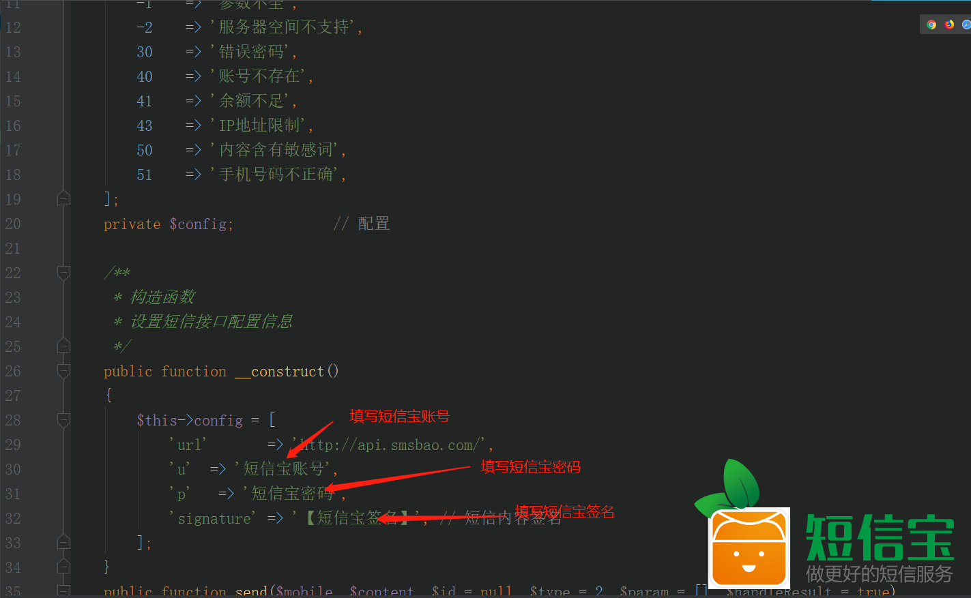
Task: Place cursor in 'http://api.smsbao.com/' URL string
Action: pyautogui.click(x=389, y=445)
